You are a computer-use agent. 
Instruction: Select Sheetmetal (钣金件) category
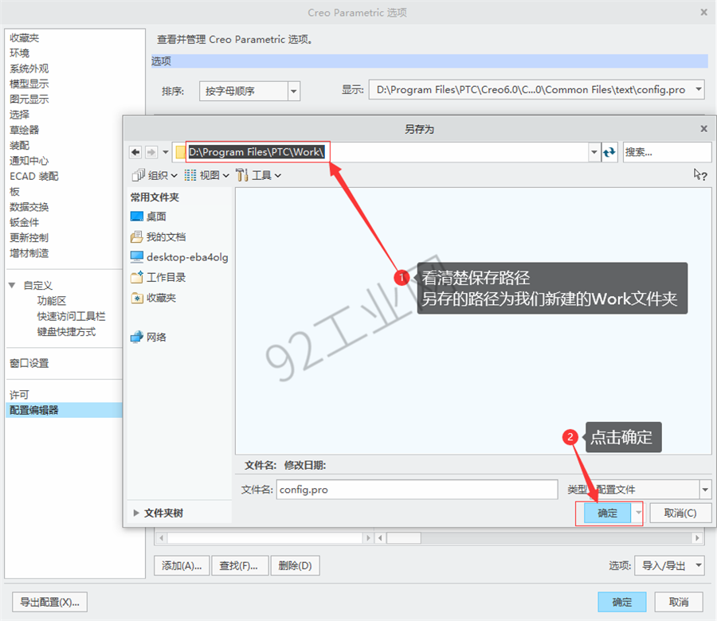click(25, 223)
